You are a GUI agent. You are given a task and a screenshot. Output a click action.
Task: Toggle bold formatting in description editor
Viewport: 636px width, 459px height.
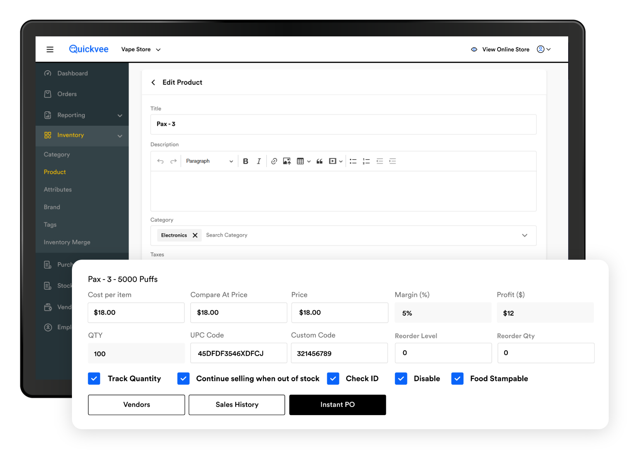pyautogui.click(x=246, y=161)
